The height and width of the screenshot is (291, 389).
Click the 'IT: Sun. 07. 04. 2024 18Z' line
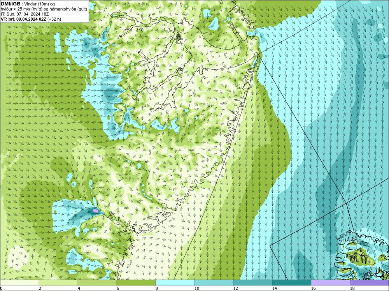[x=25, y=14]
